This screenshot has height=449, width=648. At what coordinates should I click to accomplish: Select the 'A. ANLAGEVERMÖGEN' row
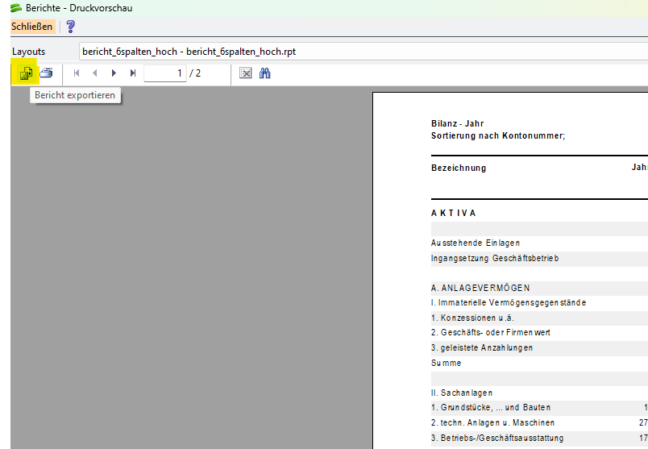tap(480, 288)
